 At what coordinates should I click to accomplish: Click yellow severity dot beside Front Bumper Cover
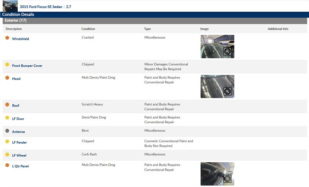pyautogui.click(x=7, y=65)
